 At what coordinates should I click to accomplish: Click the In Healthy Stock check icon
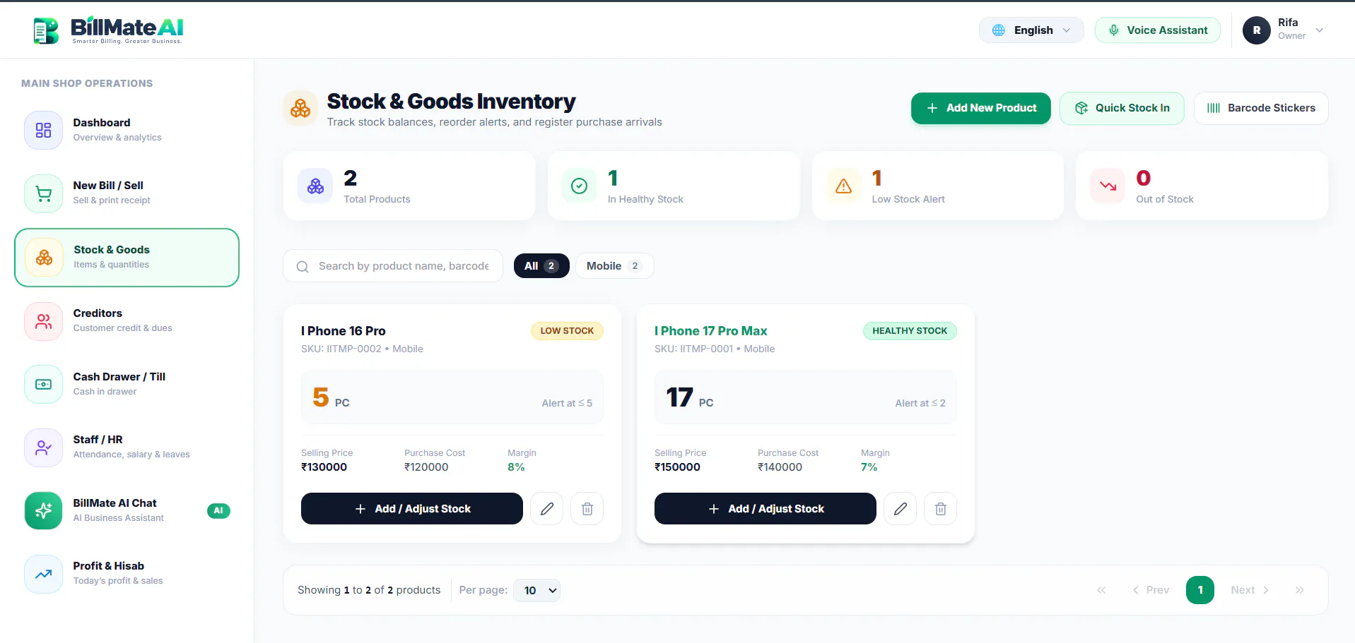pyautogui.click(x=579, y=186)
